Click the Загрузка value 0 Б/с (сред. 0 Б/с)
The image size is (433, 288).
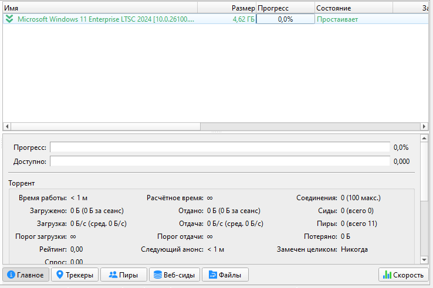coord(99,224)
